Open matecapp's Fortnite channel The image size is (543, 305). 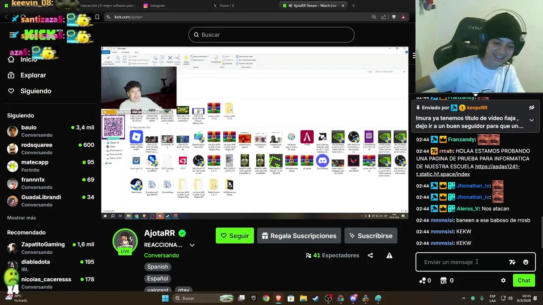pos(50,166)
